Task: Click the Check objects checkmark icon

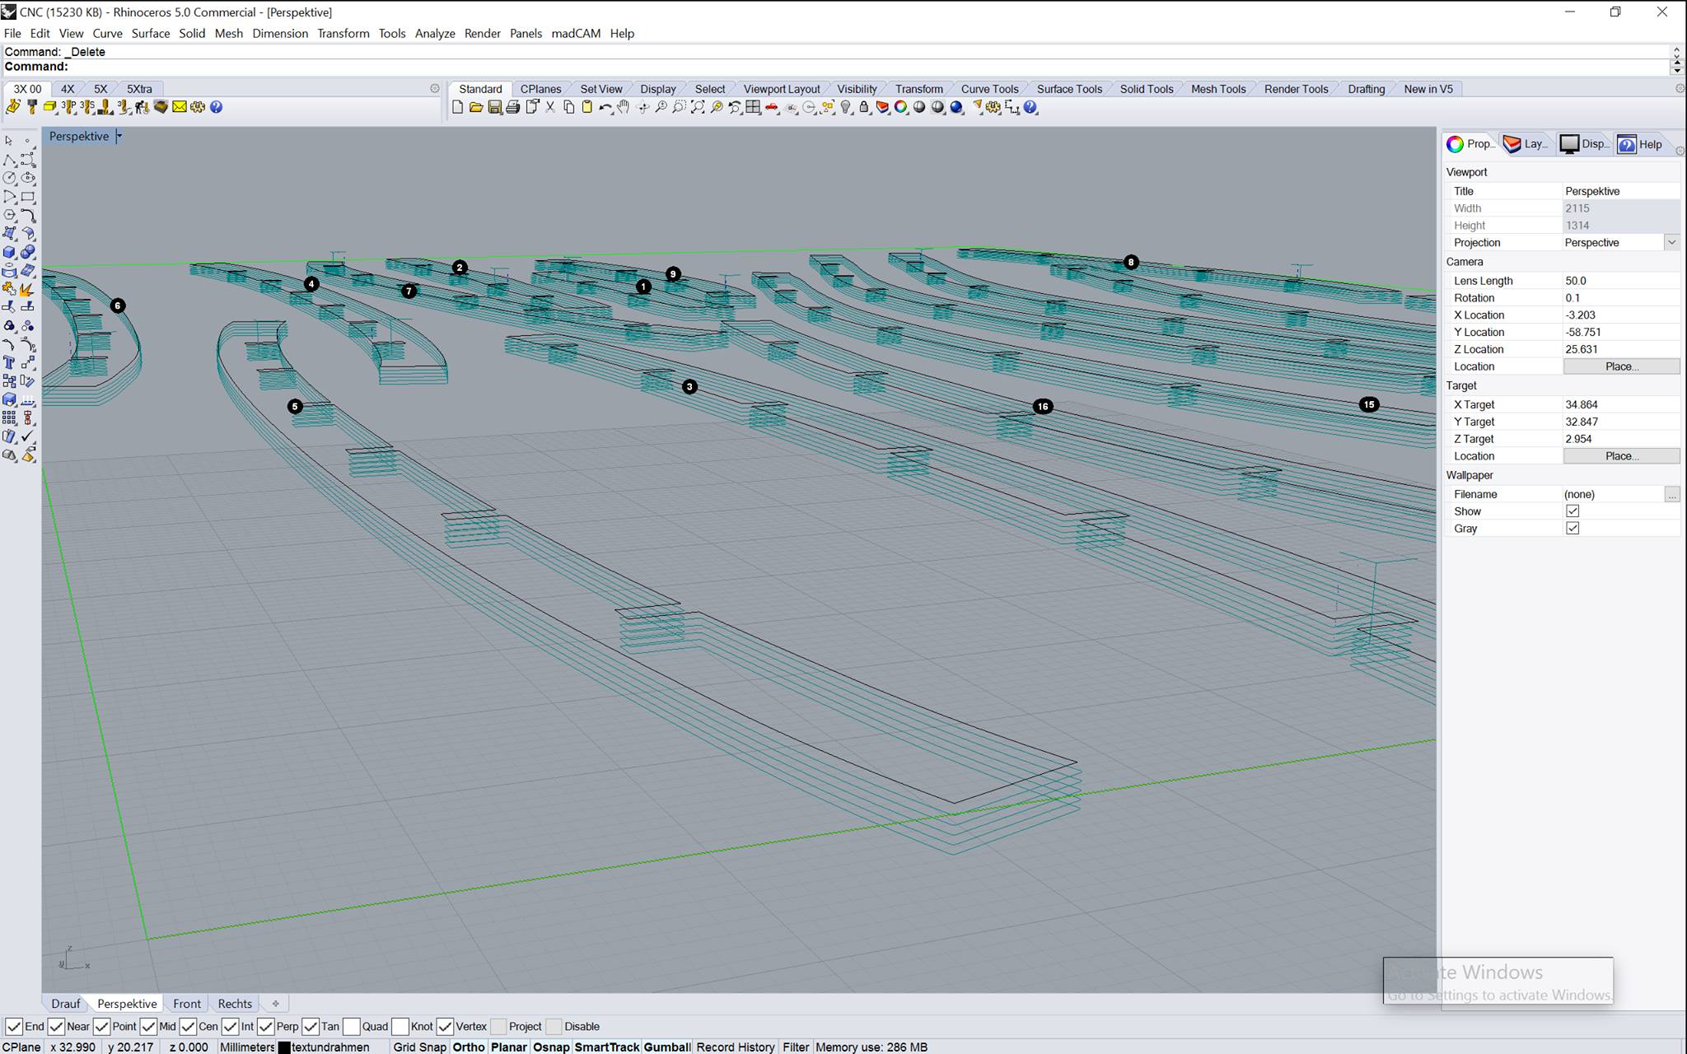Action: 28,436
